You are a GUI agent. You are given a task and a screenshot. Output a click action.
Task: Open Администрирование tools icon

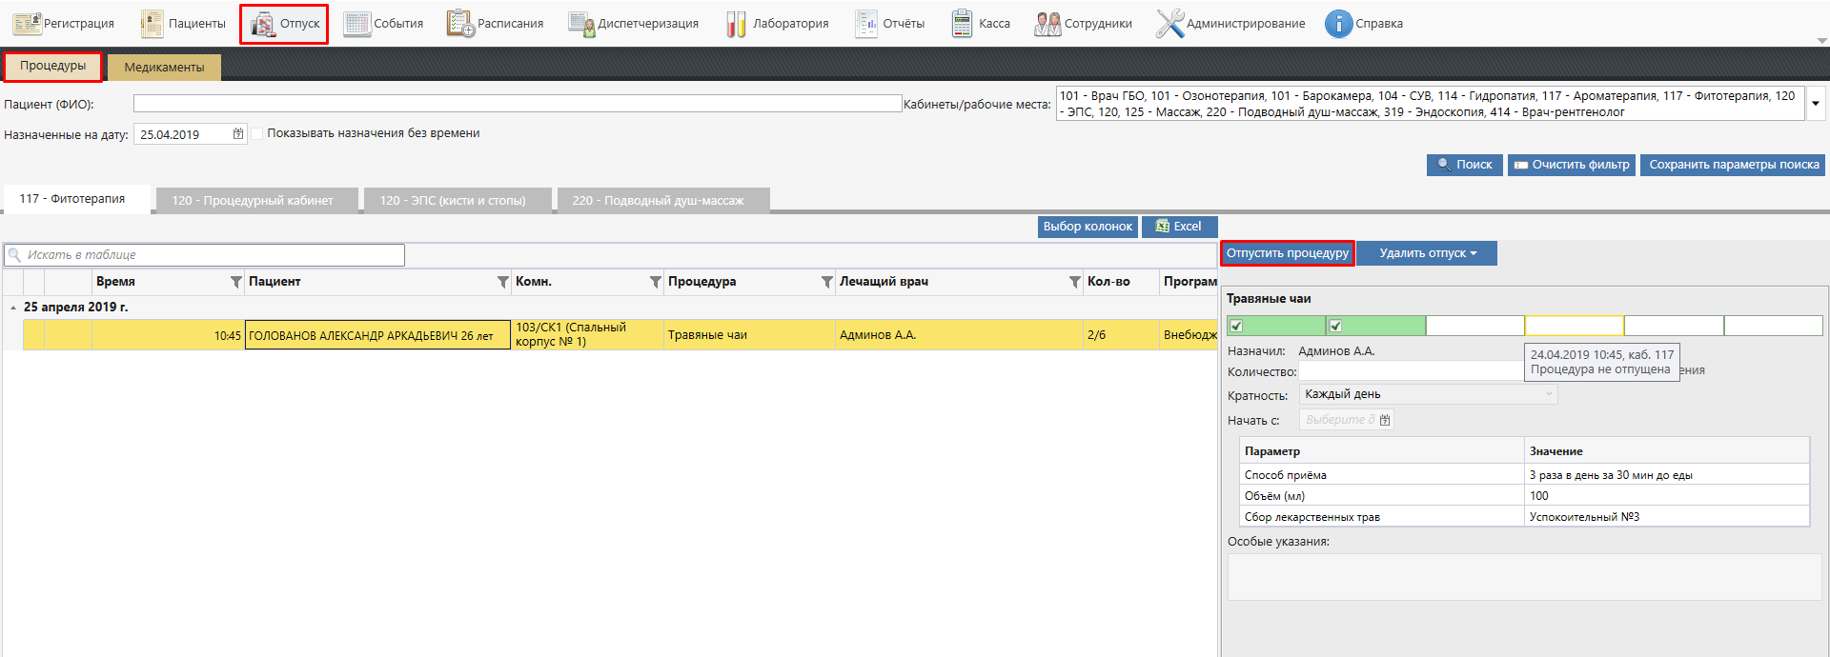[x=1169, y=24]
